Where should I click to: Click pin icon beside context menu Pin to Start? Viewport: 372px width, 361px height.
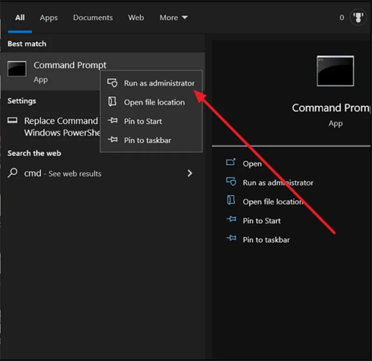click(x=113, y=121)
